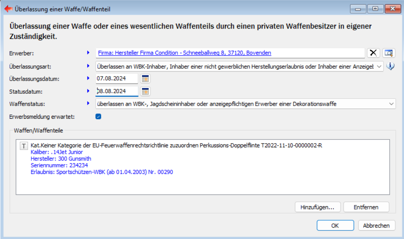Click the T icon of weapon entry
Screen dimensions: 404x239
coord(24,146)
